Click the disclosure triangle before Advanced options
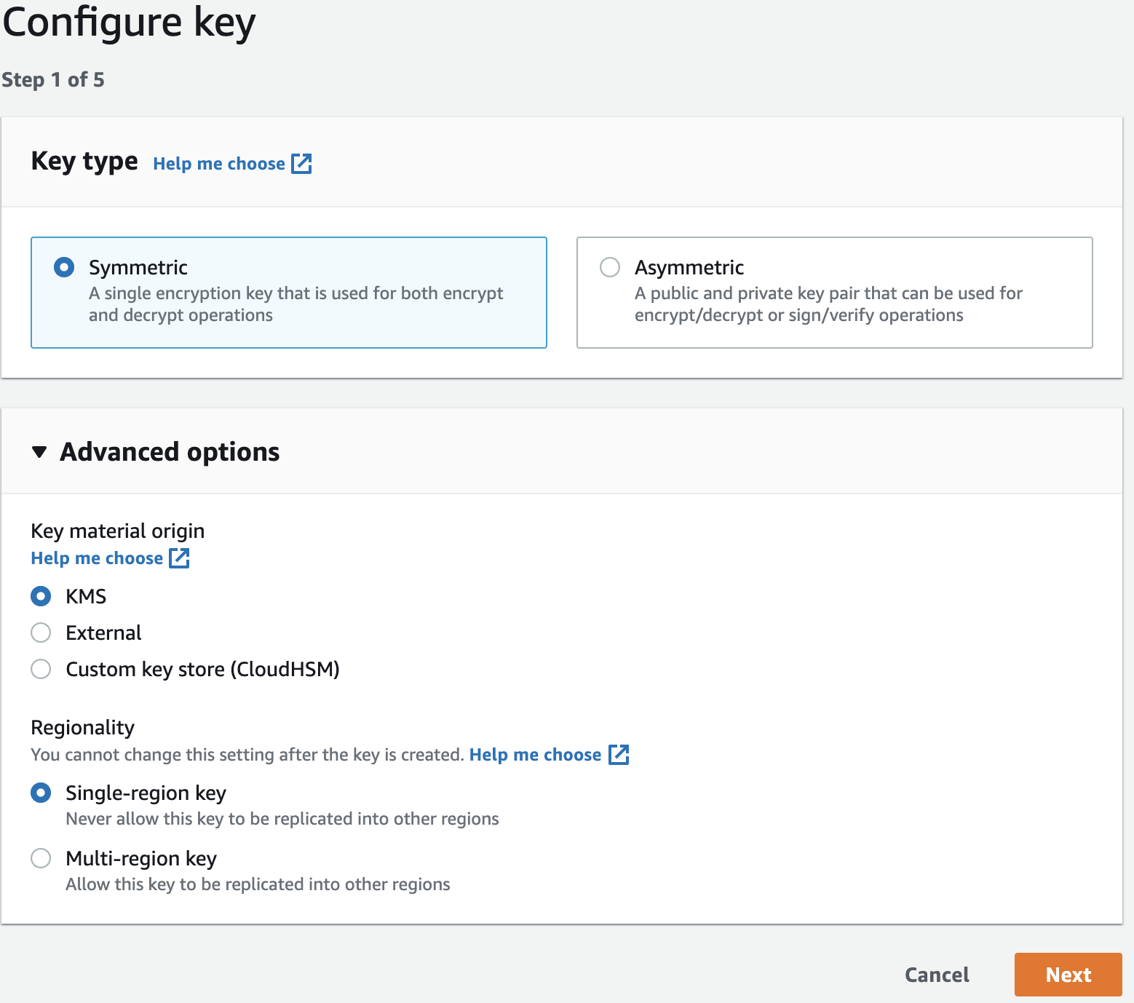The image size is (1134, 1003). [39, 452]
